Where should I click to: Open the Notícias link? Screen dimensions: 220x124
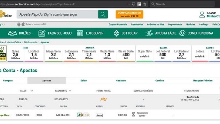click(190, 25)
